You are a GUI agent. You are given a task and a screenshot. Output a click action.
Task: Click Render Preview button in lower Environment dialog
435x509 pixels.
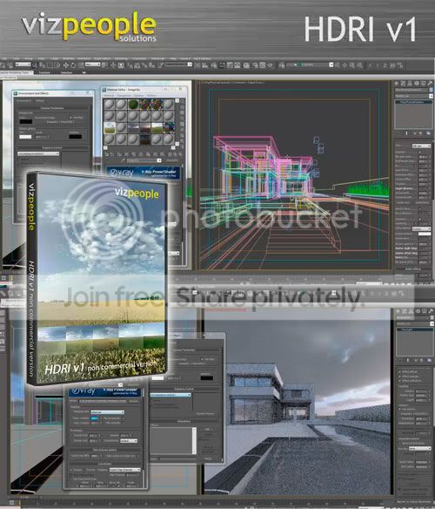pyautogui.click(x=204, y=414)
